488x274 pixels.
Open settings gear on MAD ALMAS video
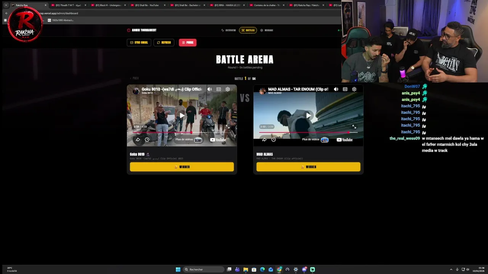(354, 89)
